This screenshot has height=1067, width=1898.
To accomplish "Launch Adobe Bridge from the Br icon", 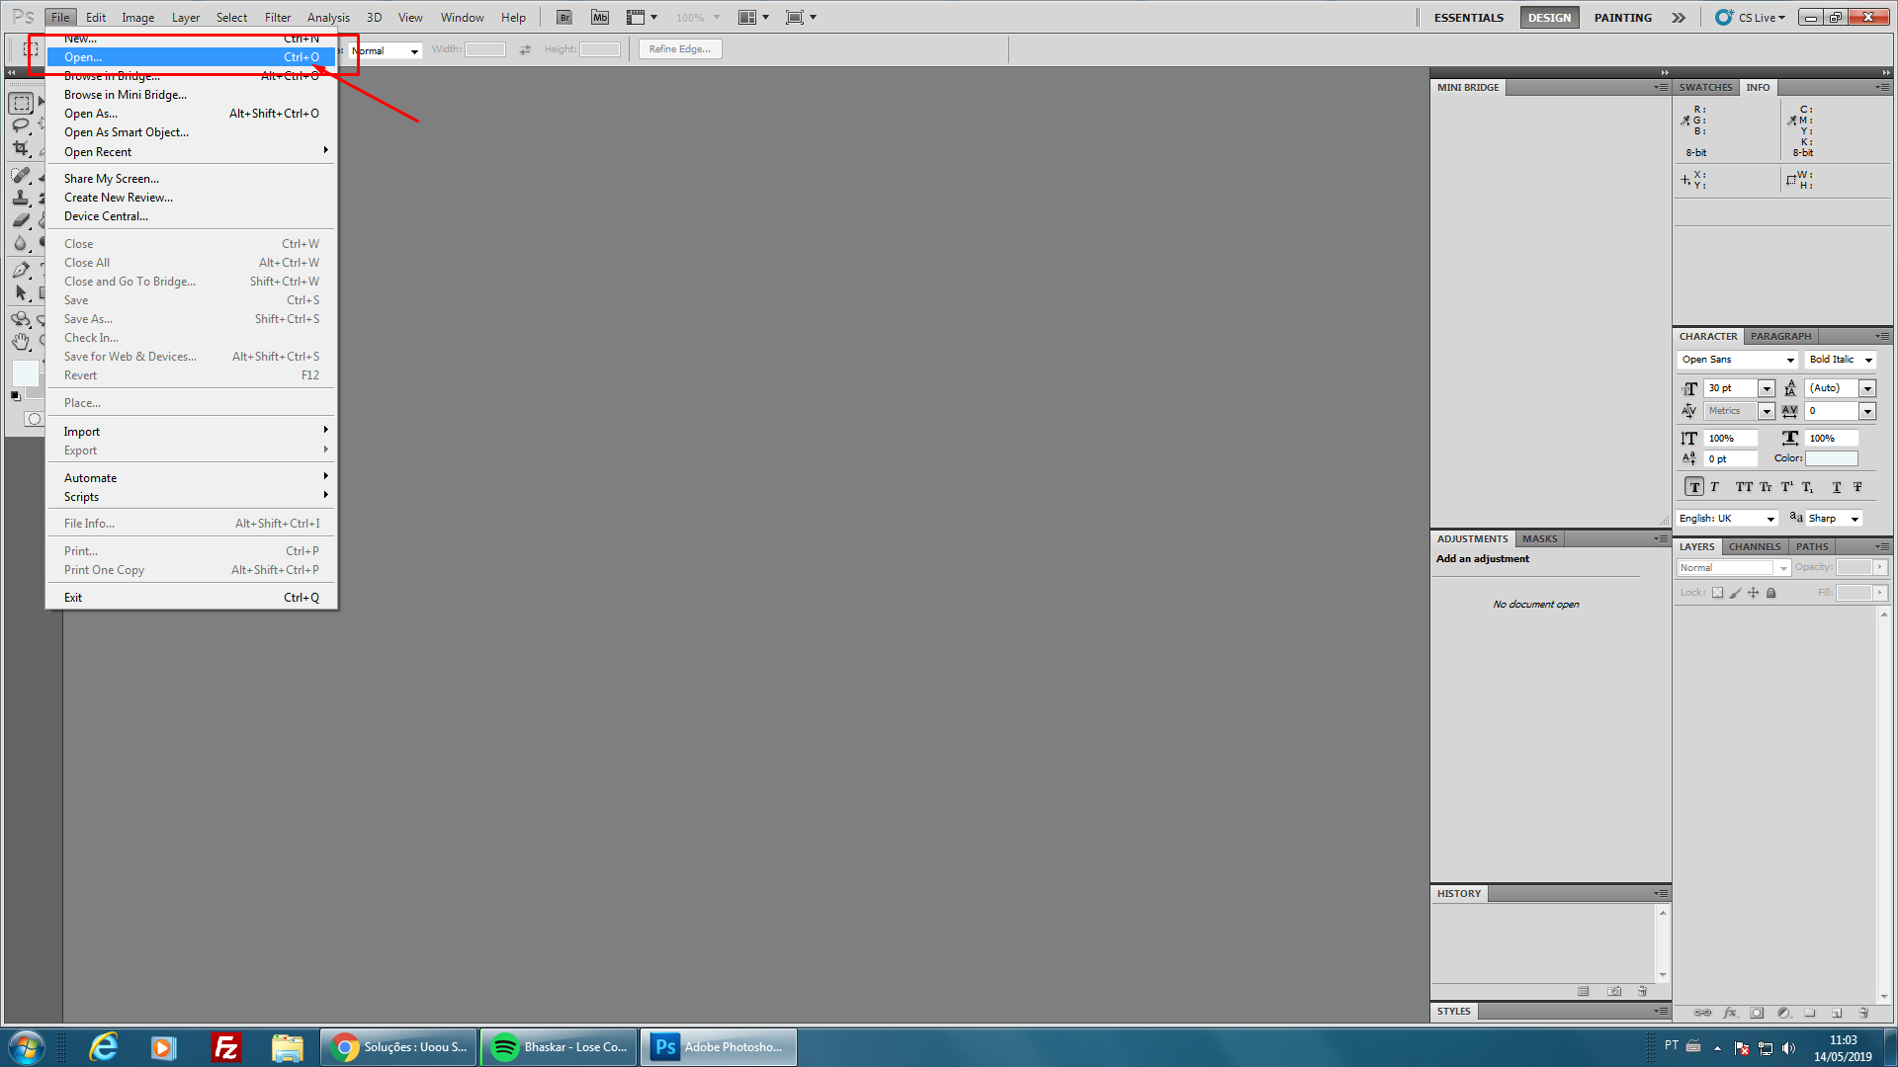I will pyautogui.click(x=563, y=17).
